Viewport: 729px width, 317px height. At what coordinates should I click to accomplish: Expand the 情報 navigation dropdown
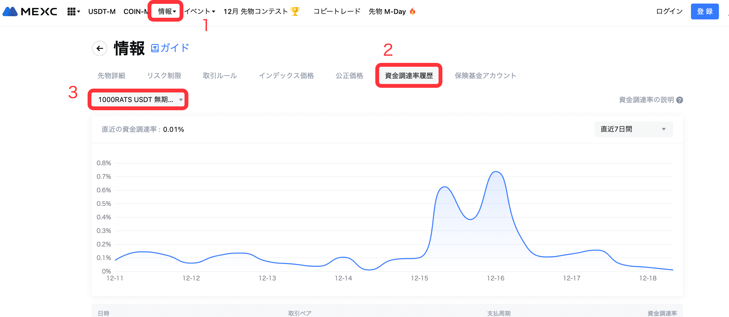pyautogui.click(x=166, y=11)
